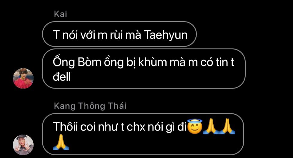Click the sender name Kang Thông Thái
Viewport: 293px width, 158px height.
(90, 106)
